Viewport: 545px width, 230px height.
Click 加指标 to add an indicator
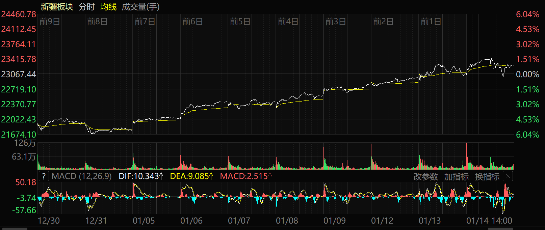pyautogui.click(x=456, y=176)
